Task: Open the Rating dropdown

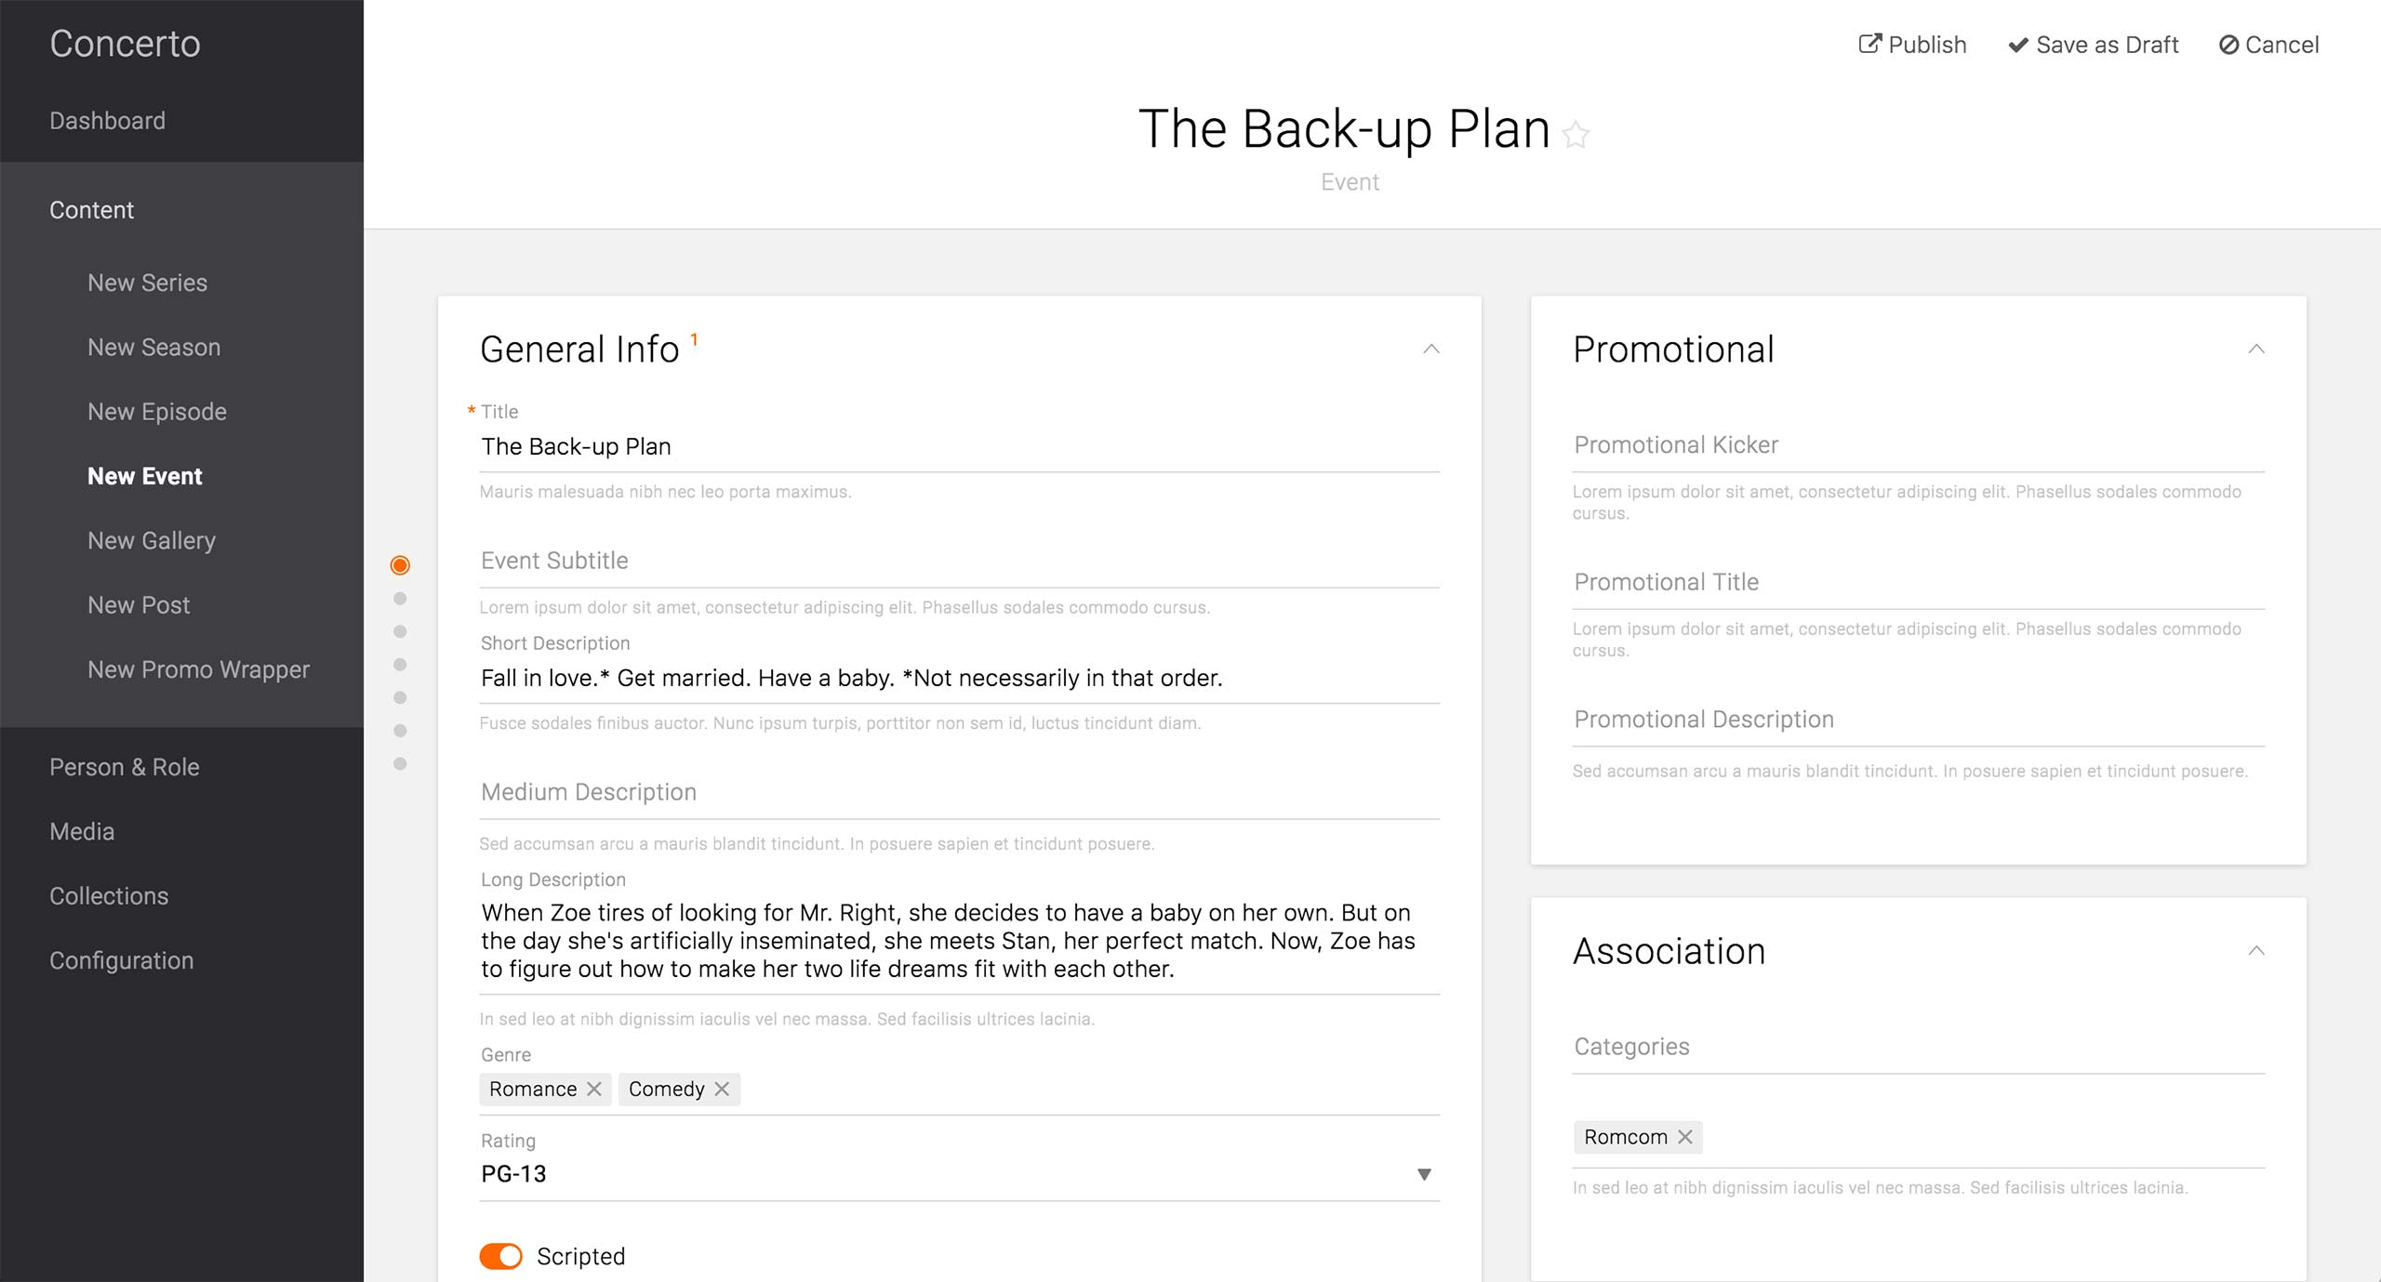Action: coord(1423,1174)
